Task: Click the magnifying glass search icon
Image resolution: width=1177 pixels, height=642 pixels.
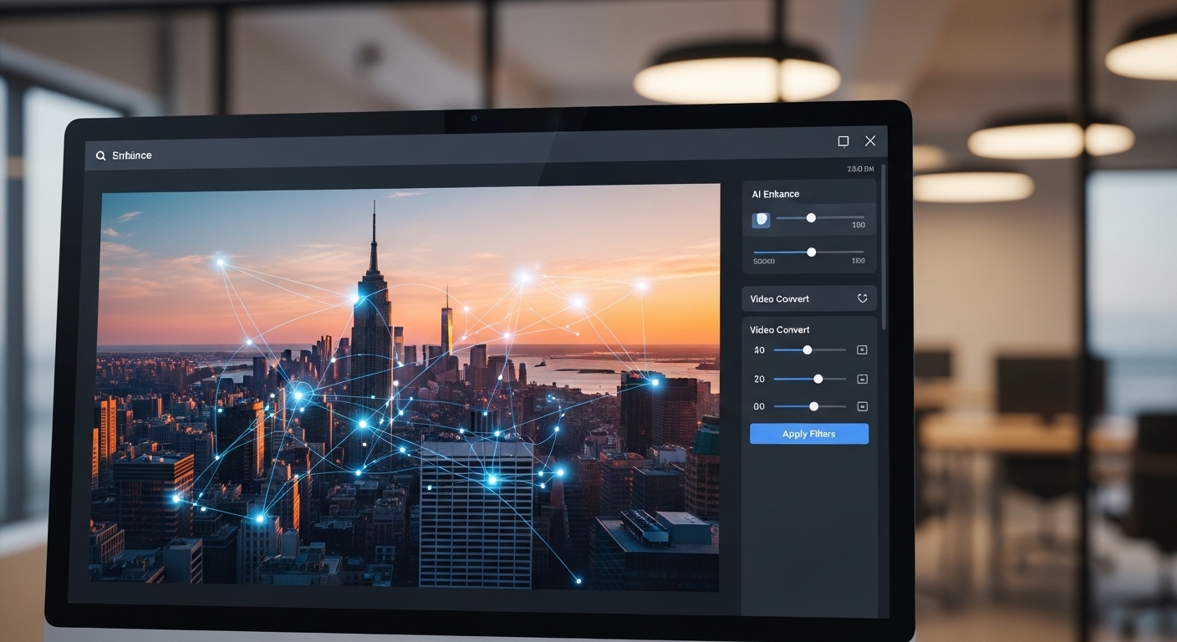Action: (x=101, y=155)
